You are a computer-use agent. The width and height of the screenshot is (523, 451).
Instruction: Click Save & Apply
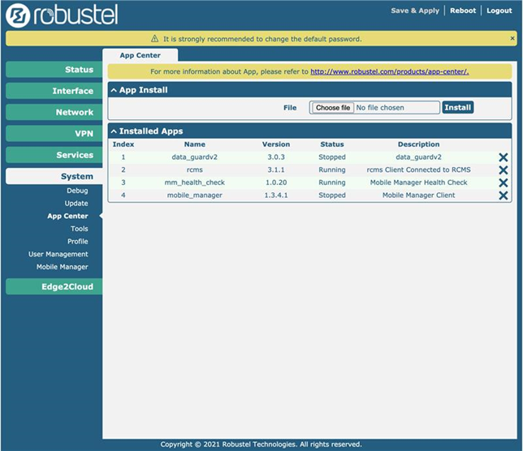point(415,11)
